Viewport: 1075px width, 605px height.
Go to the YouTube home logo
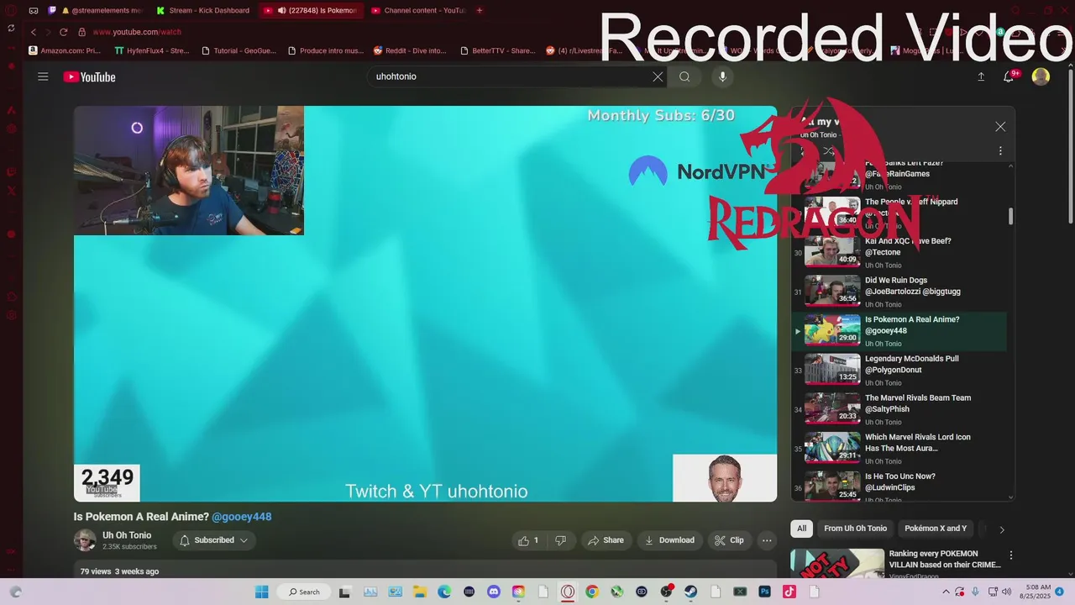click(x=89, y=77)
